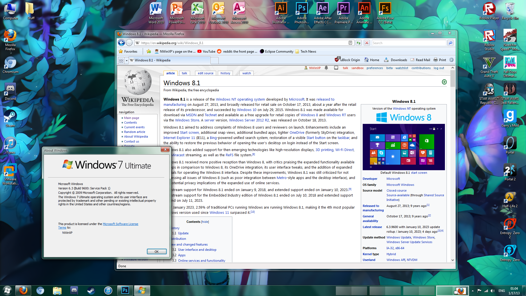Image resolution: width=526 pixels, height=296 pixels.
Task: Open Microsoft Software License Terms link
Action: click(x=120, y=224)
